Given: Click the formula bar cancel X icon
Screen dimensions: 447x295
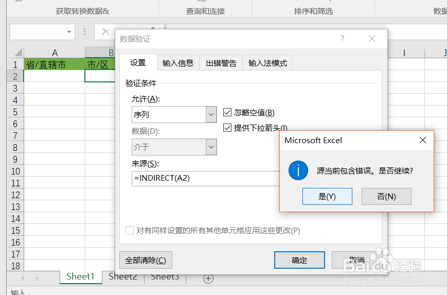Looking at the screenshot, I should click(106, 32).
